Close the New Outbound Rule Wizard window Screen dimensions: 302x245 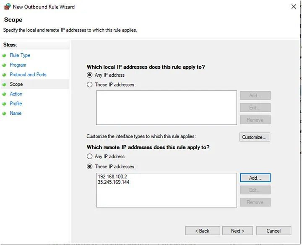[x=294, y=7]
